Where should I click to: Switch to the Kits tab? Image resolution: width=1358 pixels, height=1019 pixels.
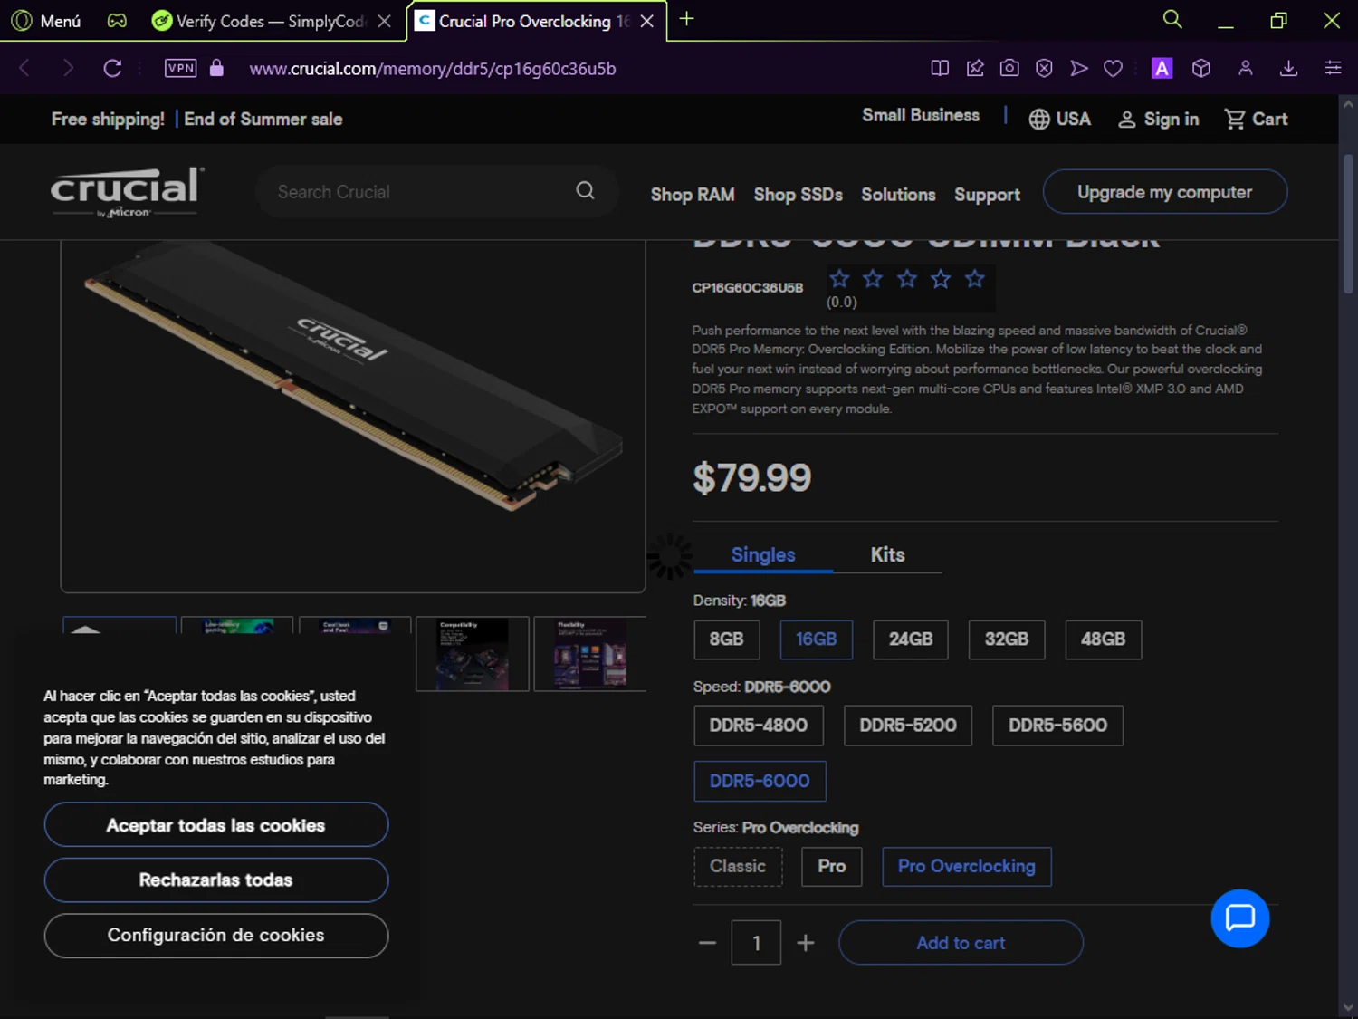click(x=887, y=554)
